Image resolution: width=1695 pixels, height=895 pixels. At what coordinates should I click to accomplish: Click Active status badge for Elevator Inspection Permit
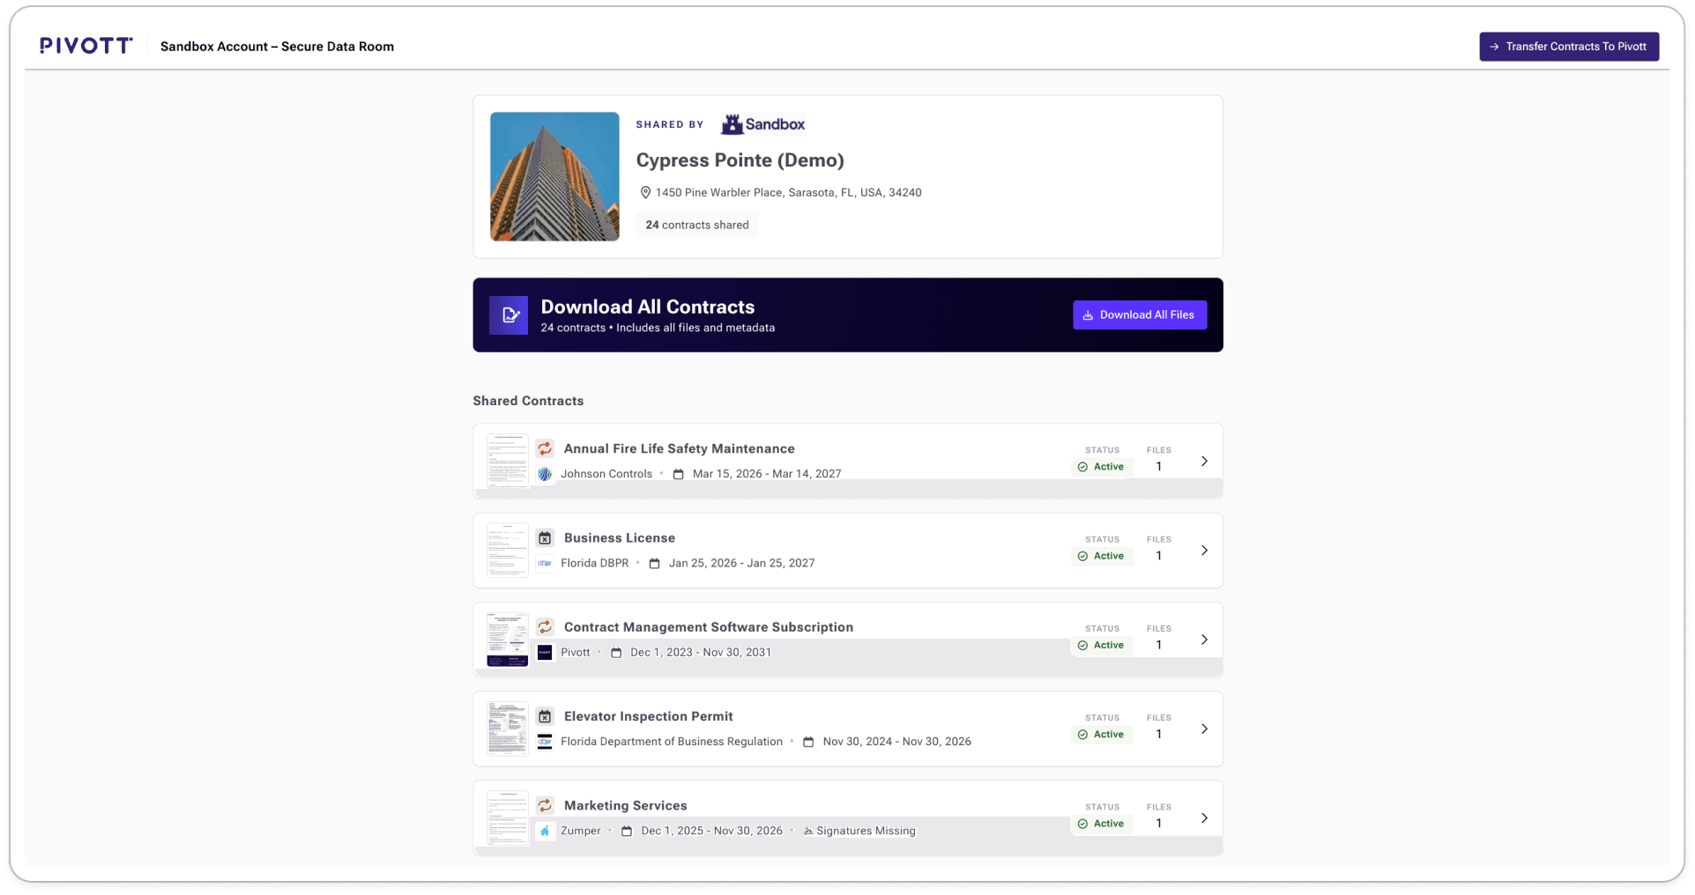pyautogui.click(x=1102, y=735)
